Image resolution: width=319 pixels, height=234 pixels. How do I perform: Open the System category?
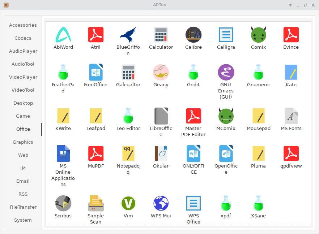click(x=23, y=220)
